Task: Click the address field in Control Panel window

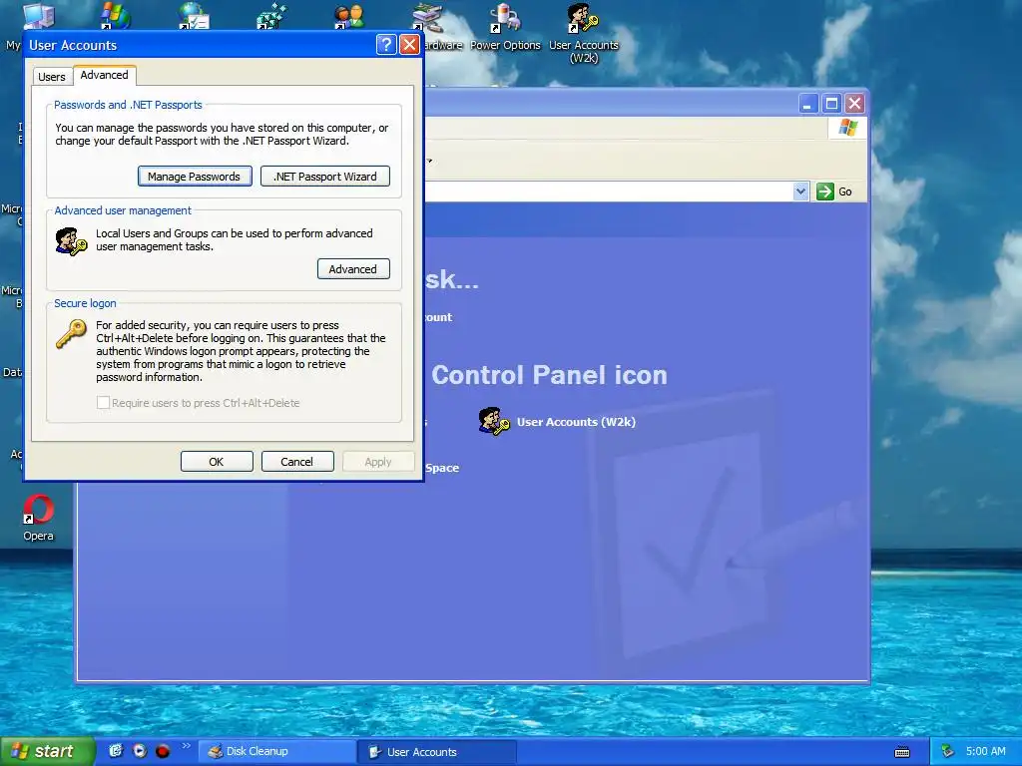Action: 610,191
